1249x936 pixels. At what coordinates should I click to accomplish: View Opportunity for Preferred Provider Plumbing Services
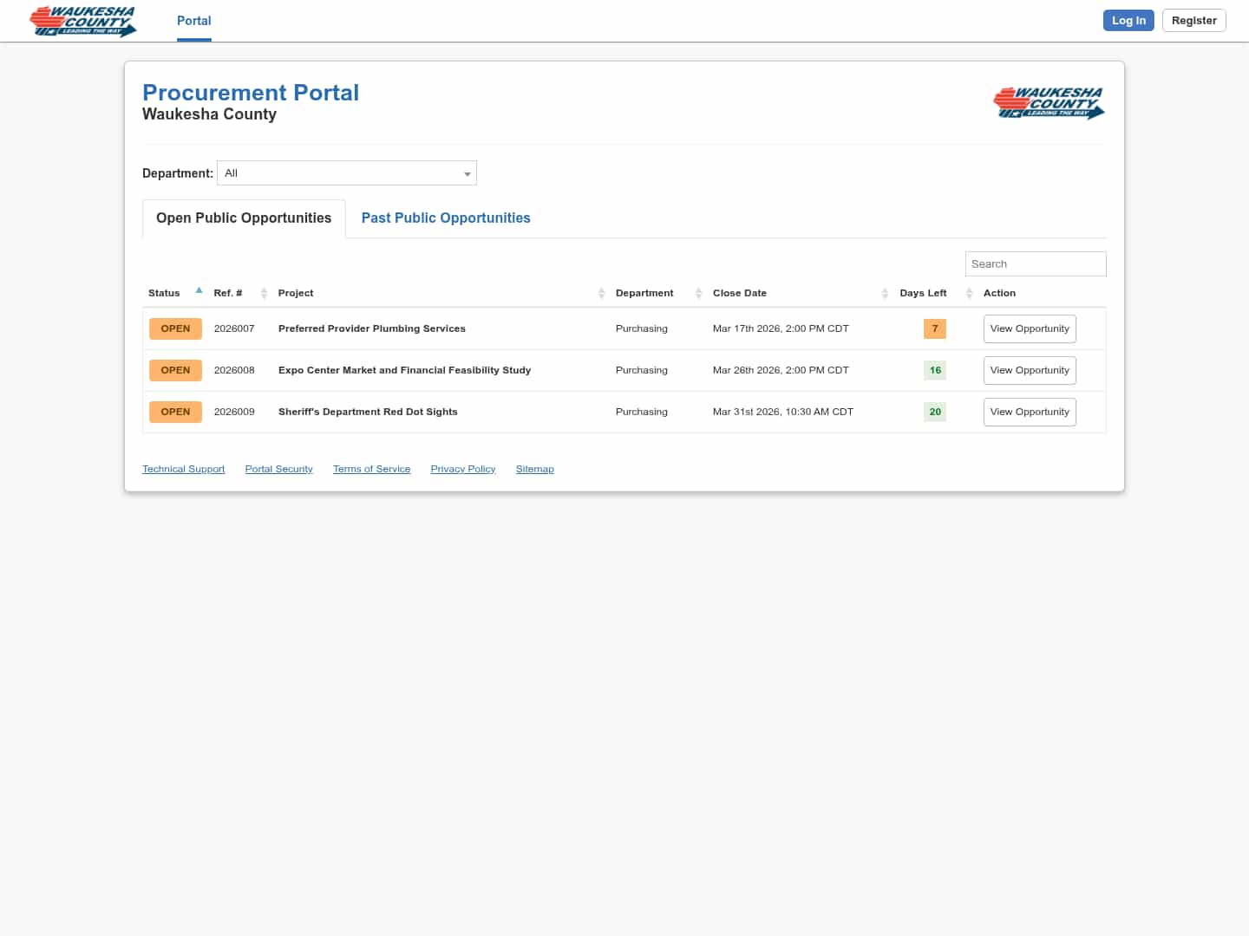click(x=1030, y=328)
